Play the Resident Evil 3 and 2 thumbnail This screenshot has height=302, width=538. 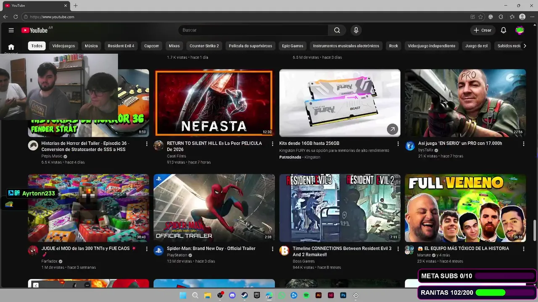click(x=340, y=208)
